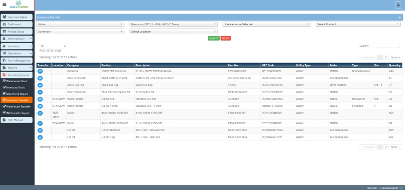Open the Select Location dropdown
Image resolution: width=405 pixels, height=190 pixels.
pos(173,32)
